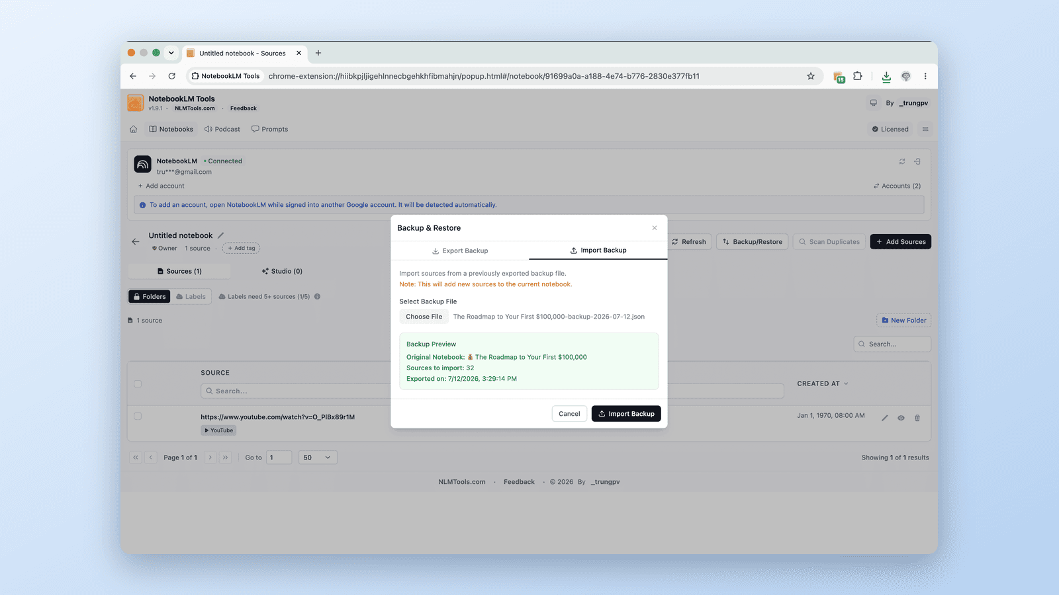This screenshot has height=595, width=1059.
Task: Sort by Created At column chevron
Action: pos(846,383)
